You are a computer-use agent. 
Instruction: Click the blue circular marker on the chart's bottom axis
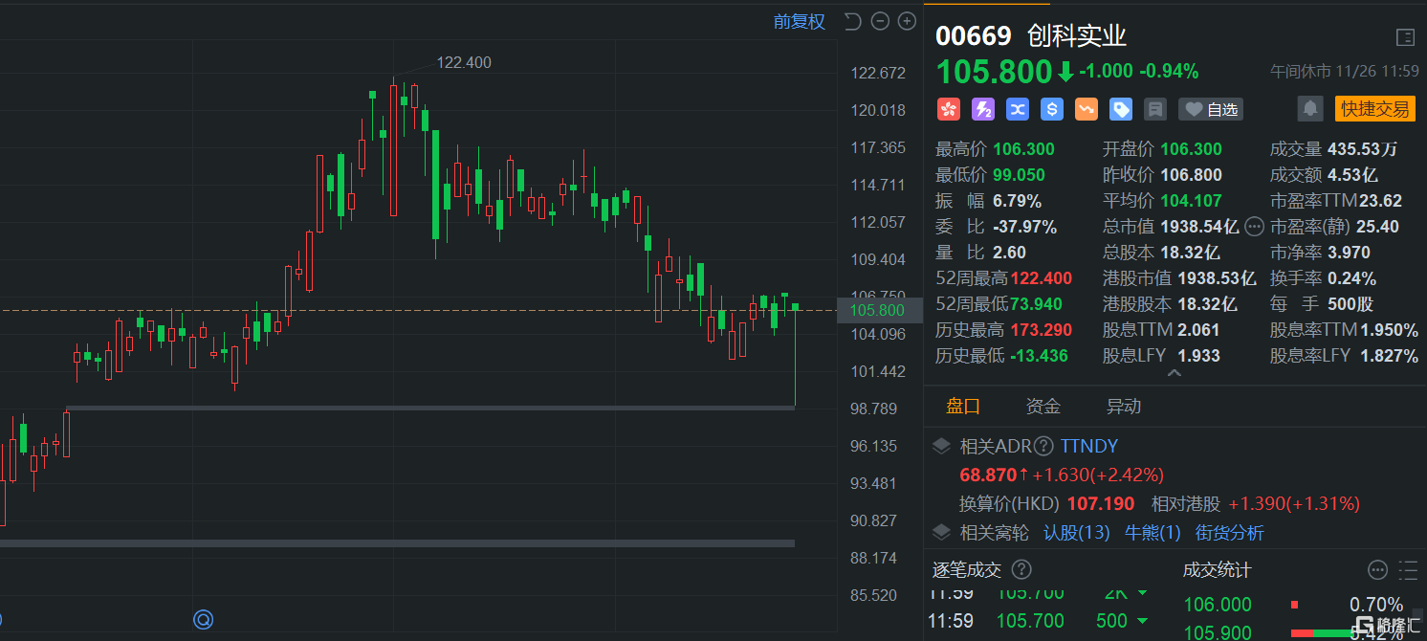point(203,619)
